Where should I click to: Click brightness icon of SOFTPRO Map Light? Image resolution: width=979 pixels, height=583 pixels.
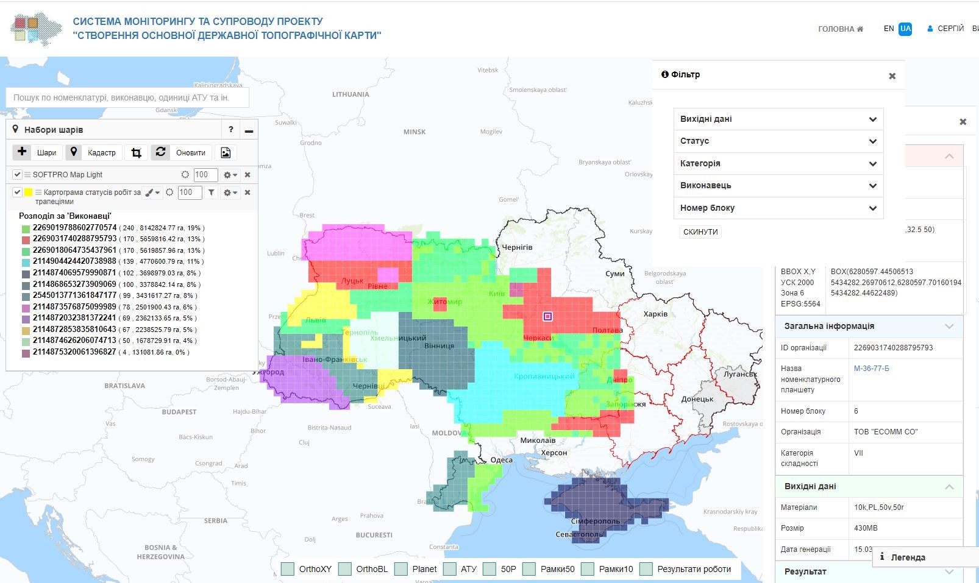pos(185,175)
